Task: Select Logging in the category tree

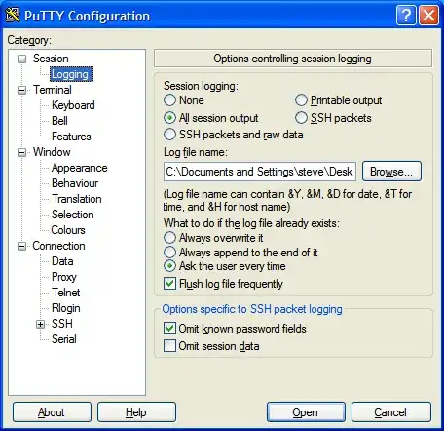Action: point(70,74)
